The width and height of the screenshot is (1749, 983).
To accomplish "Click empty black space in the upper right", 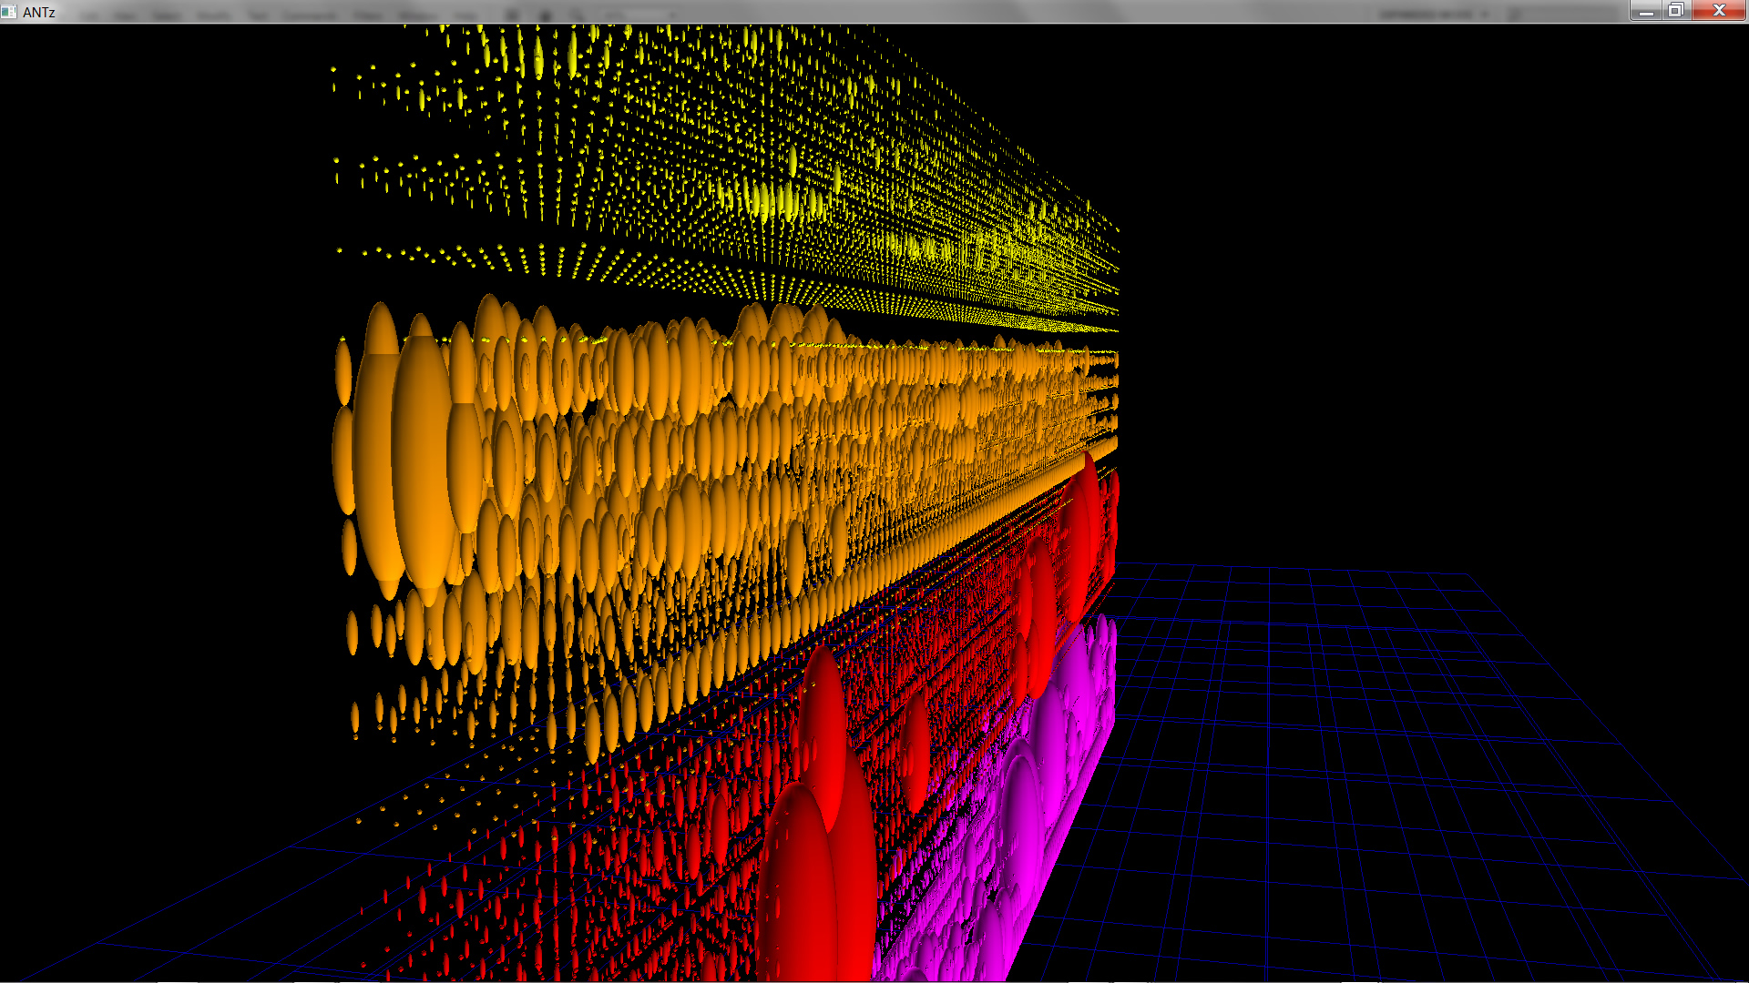I will (x=1457, y=228).
